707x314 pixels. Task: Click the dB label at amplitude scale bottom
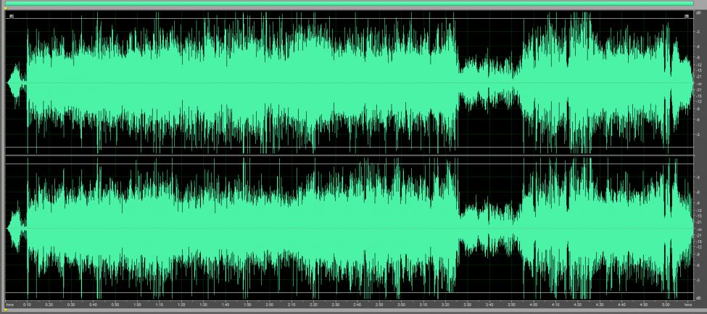[698, 297]
